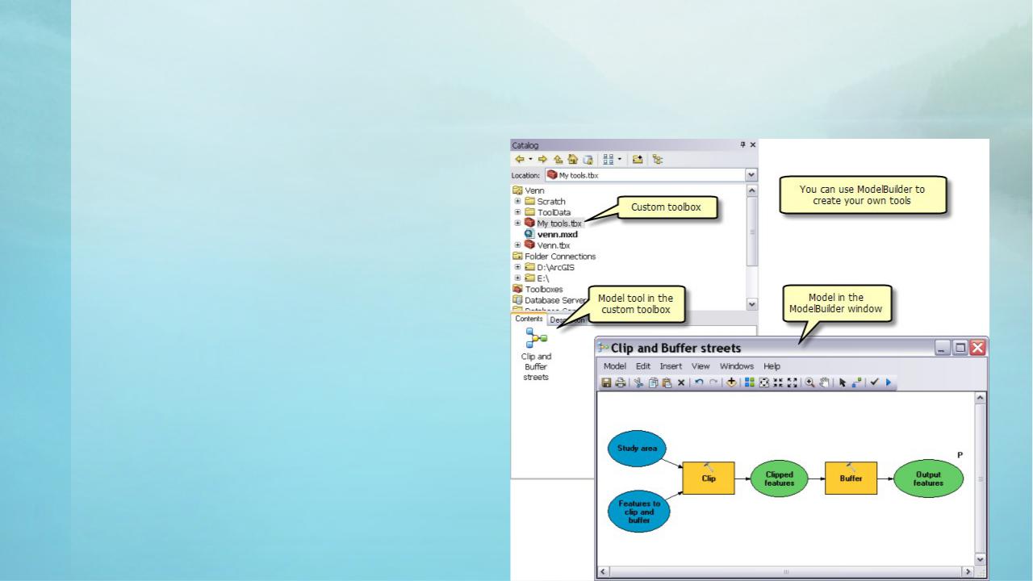Open the Model menu
The image size is (1033, 581).
pyautogui.click(x=615, y=366)
